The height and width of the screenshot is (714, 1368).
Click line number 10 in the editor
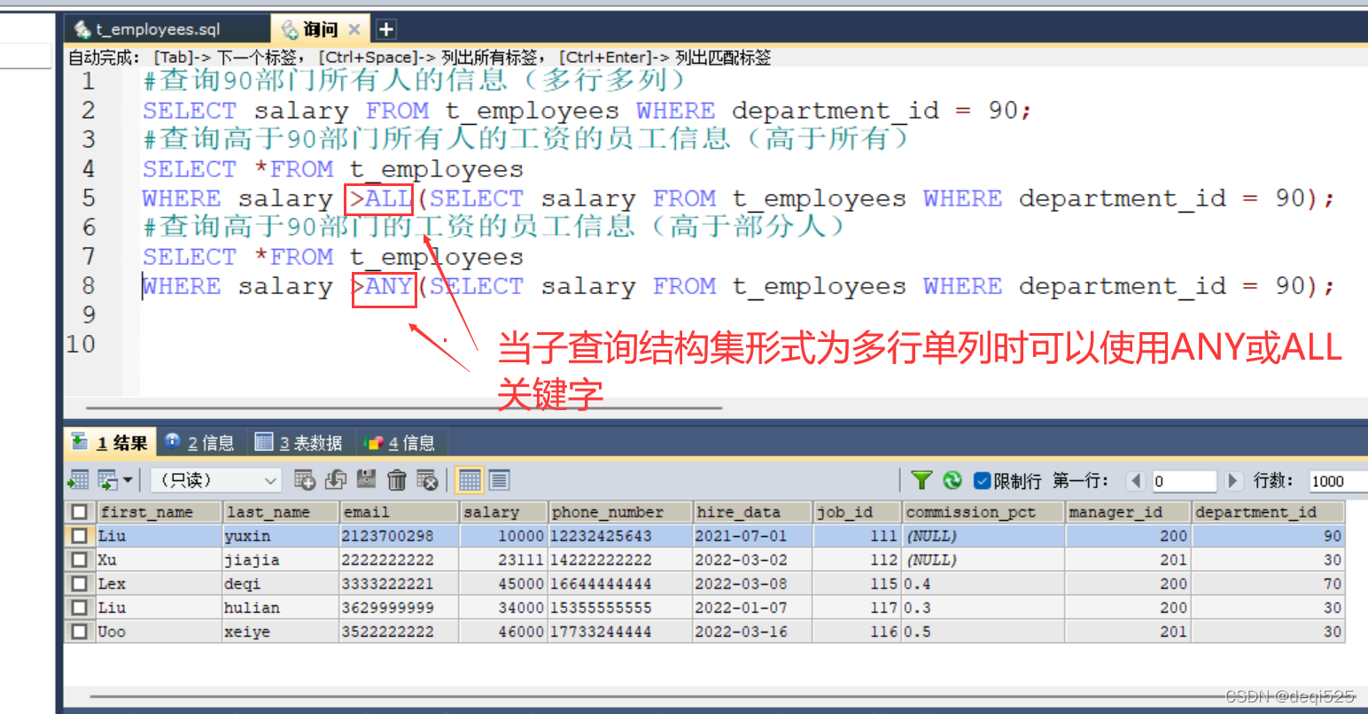pyautogui.click(x=82, y=344)
